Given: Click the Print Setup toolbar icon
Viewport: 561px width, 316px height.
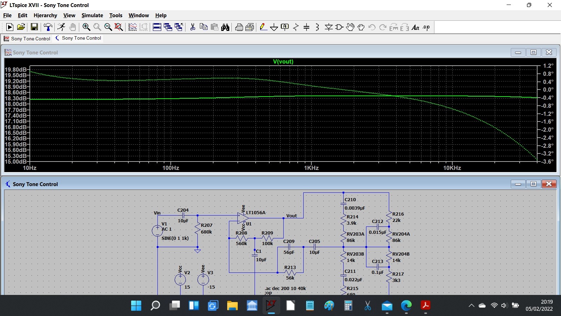Looking at the screenshot, I should pos(250,27).
